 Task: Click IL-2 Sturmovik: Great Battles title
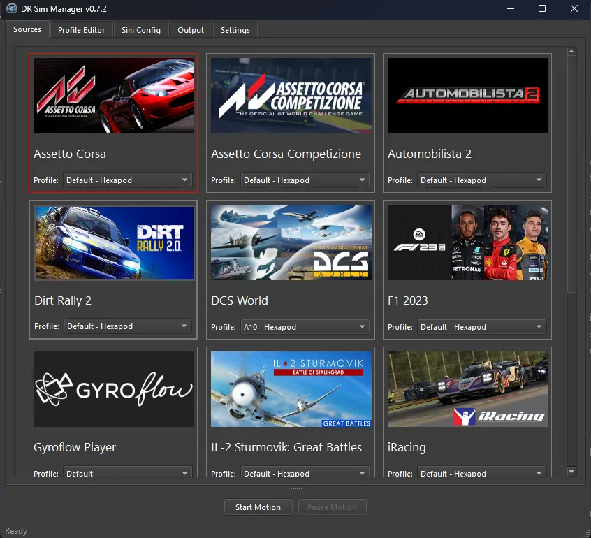pyautogui.click(x=286, y=447)
